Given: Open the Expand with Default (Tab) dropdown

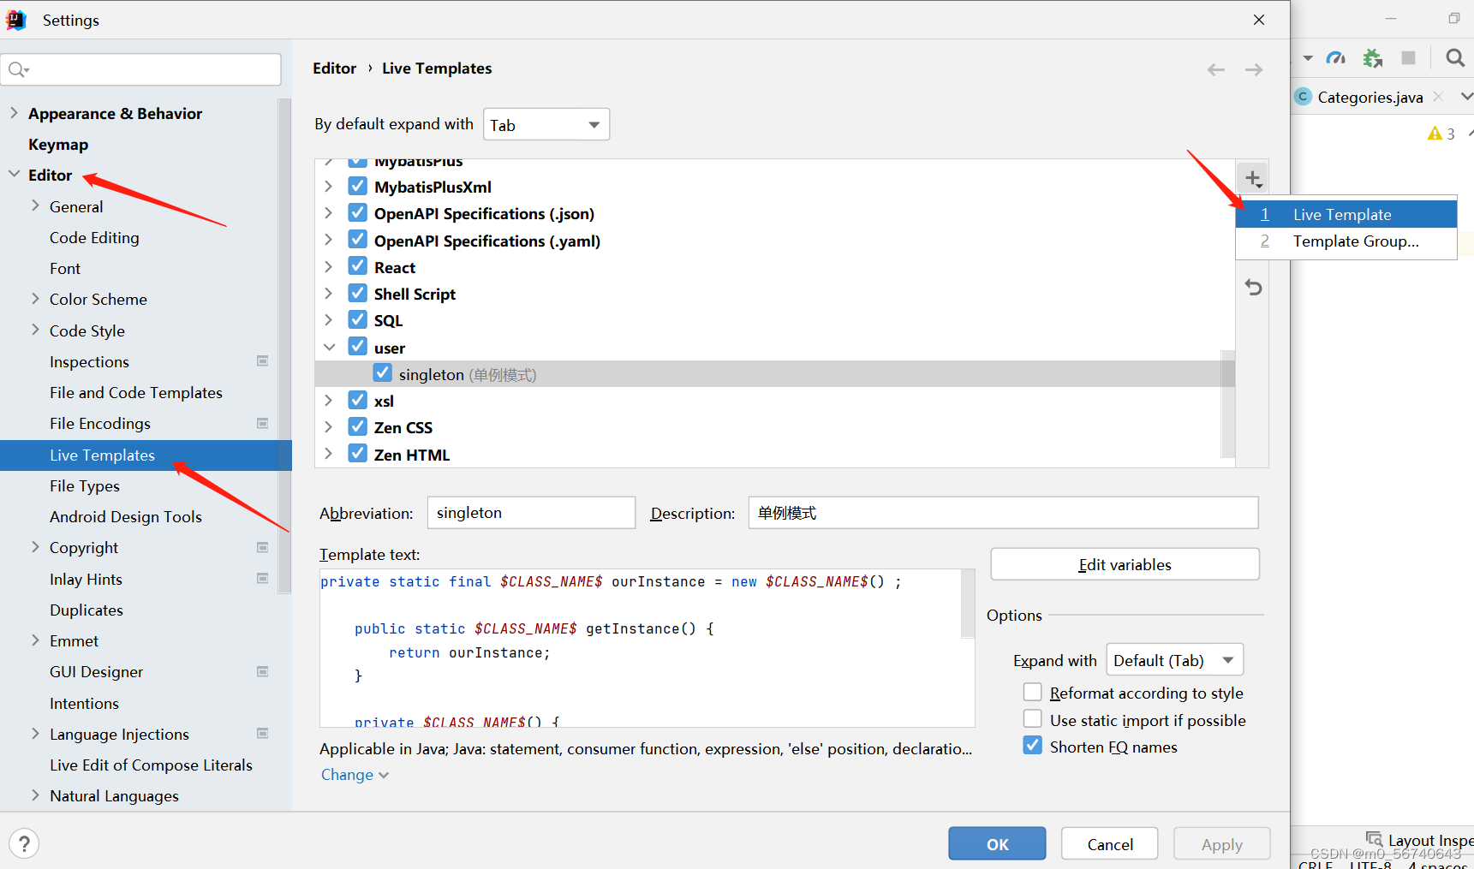Looking at the screenshot, I should tap(1174, 660).
